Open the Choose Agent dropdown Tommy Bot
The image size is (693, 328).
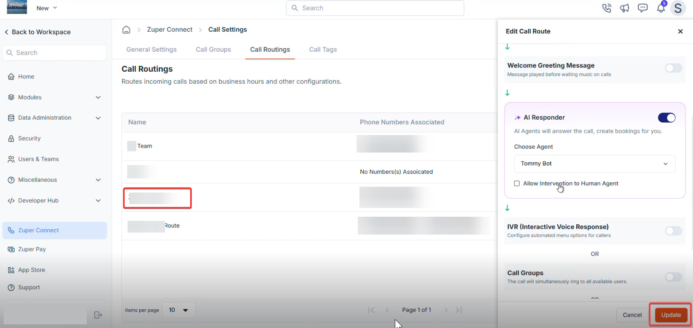click(x=594, y=164)
